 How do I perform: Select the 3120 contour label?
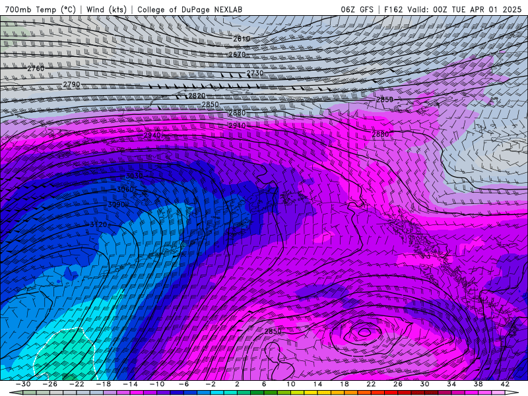[98, 224]
